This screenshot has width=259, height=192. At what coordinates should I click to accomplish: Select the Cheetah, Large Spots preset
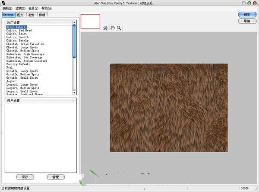pyautogui.click(x=22, y=48)
